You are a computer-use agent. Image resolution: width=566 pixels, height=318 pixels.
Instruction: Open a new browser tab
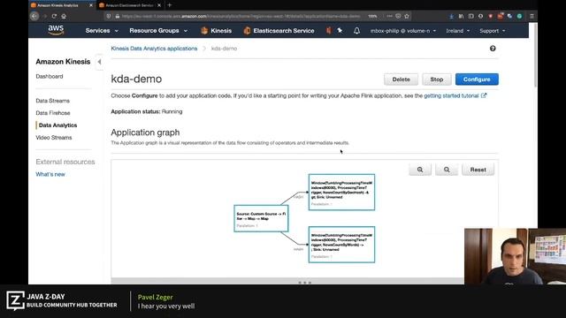pos(169,5)
